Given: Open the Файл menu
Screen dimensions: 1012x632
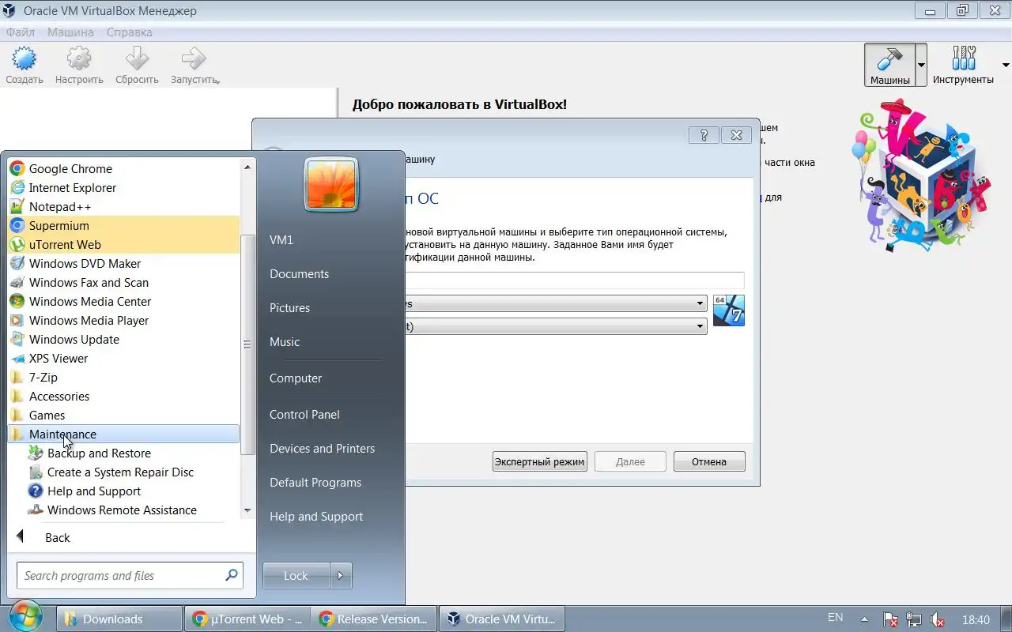Looking at the screenshot, I should click(21, 32).
